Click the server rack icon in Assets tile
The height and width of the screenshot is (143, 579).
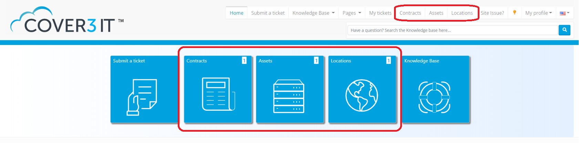pyautogui.click(x=289, y=96)
